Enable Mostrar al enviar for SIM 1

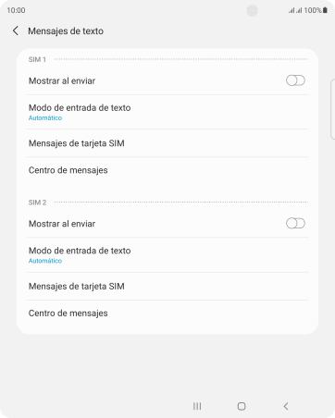[295, 80]
